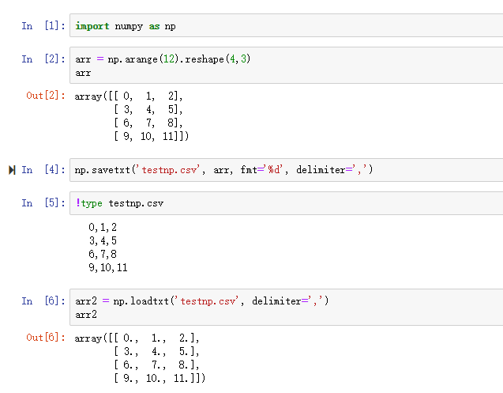Click the 'import numpy as np' code cell

click(286, 25)
